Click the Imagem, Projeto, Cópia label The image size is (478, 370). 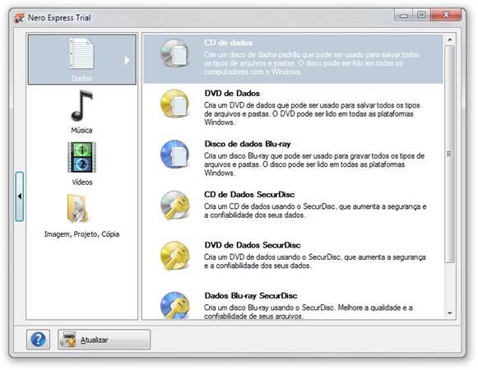tap(81, 234)
